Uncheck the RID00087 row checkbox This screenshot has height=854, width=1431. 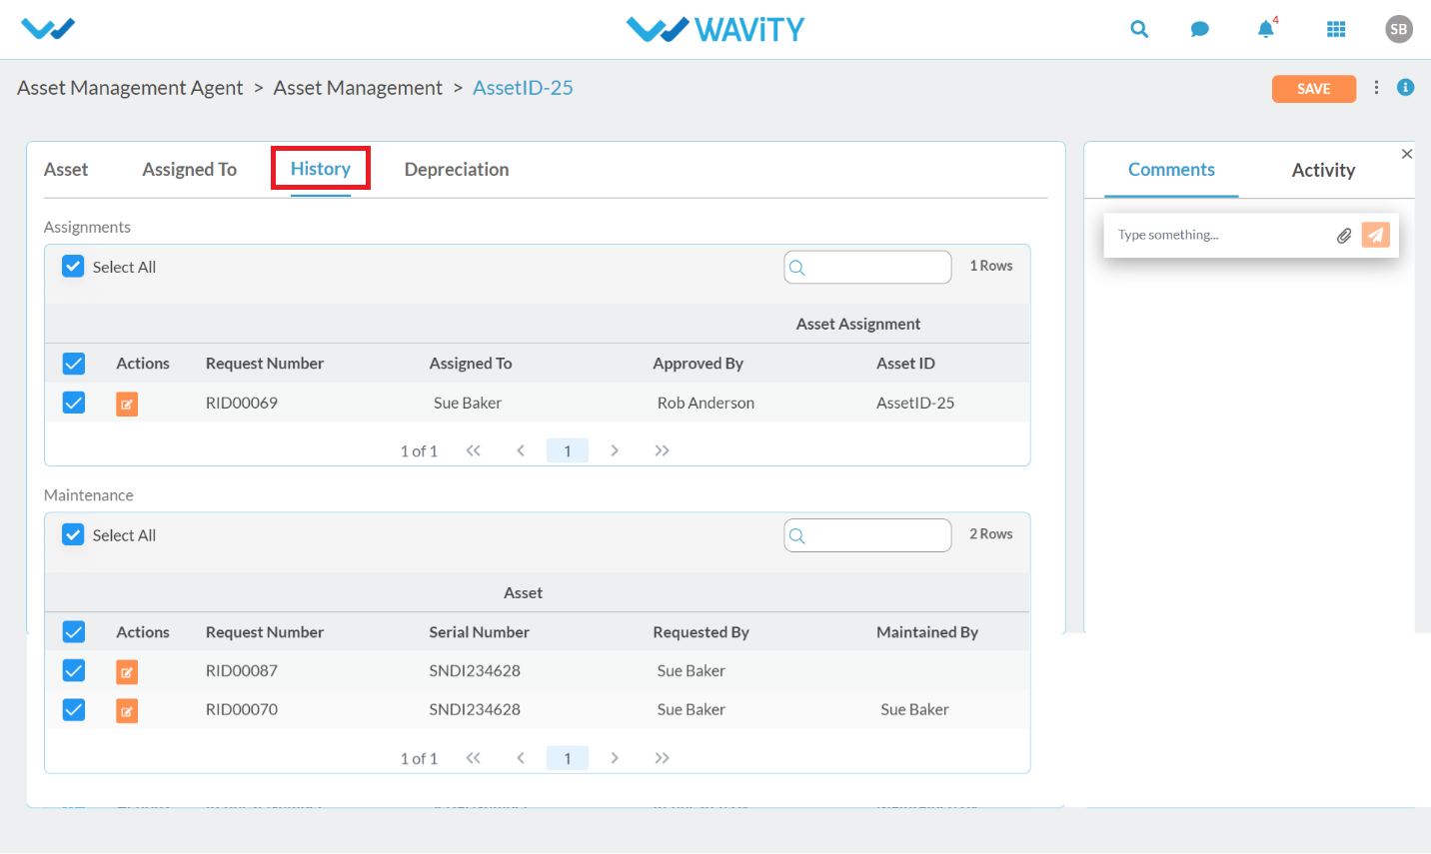point(74,670)
